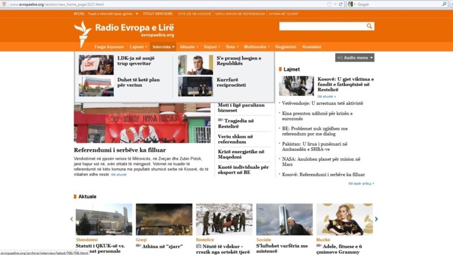Image resolution: width=453 pixels, height=255 pixels.
Task: Expand the Lajmet navigation dropdown
Action: coord(138,46)
